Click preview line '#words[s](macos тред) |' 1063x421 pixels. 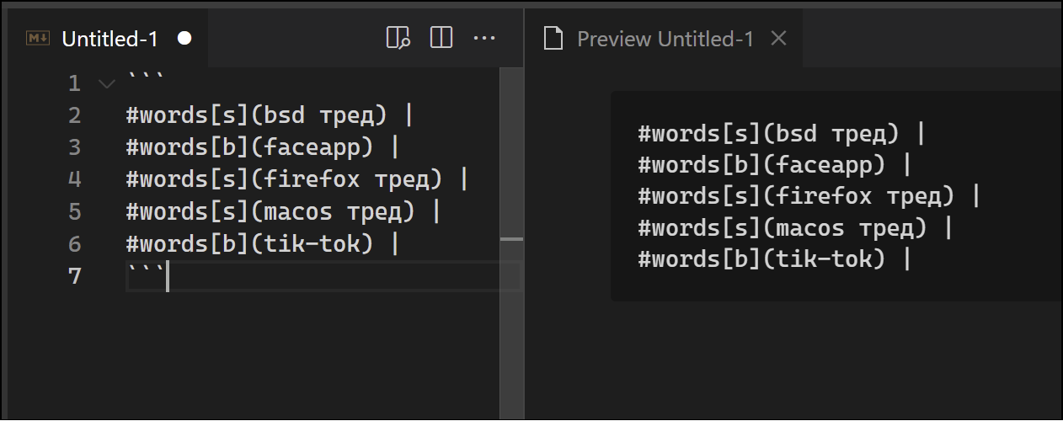coord(796,227)
